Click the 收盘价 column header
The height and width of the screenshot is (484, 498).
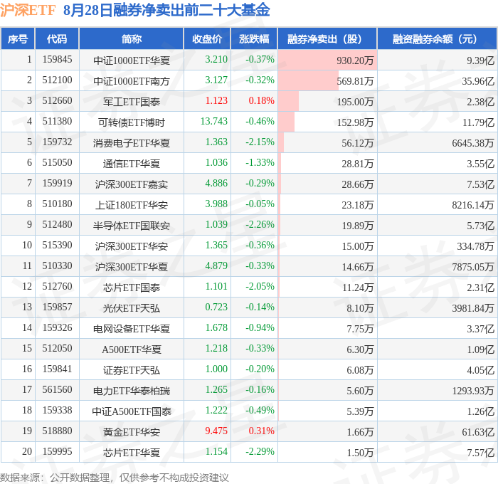207,38
